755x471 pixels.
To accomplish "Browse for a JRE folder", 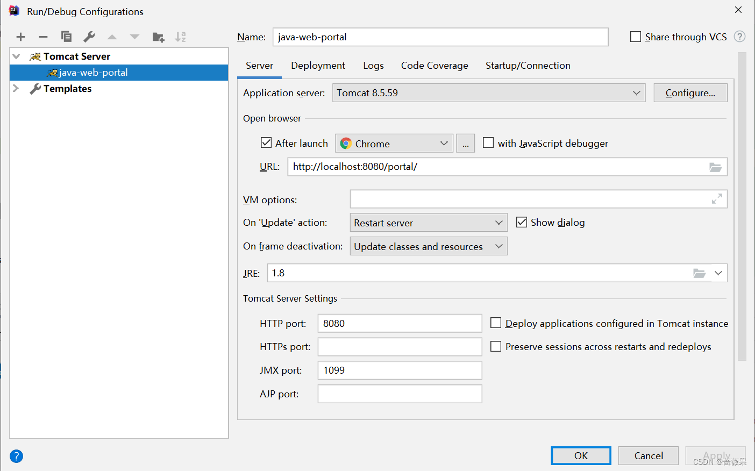I will pos(699,273).
